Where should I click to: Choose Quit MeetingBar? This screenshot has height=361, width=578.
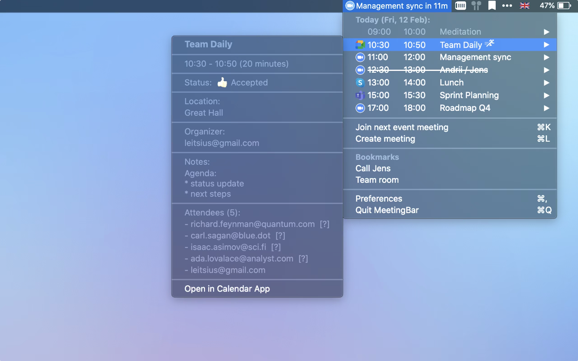450,210
